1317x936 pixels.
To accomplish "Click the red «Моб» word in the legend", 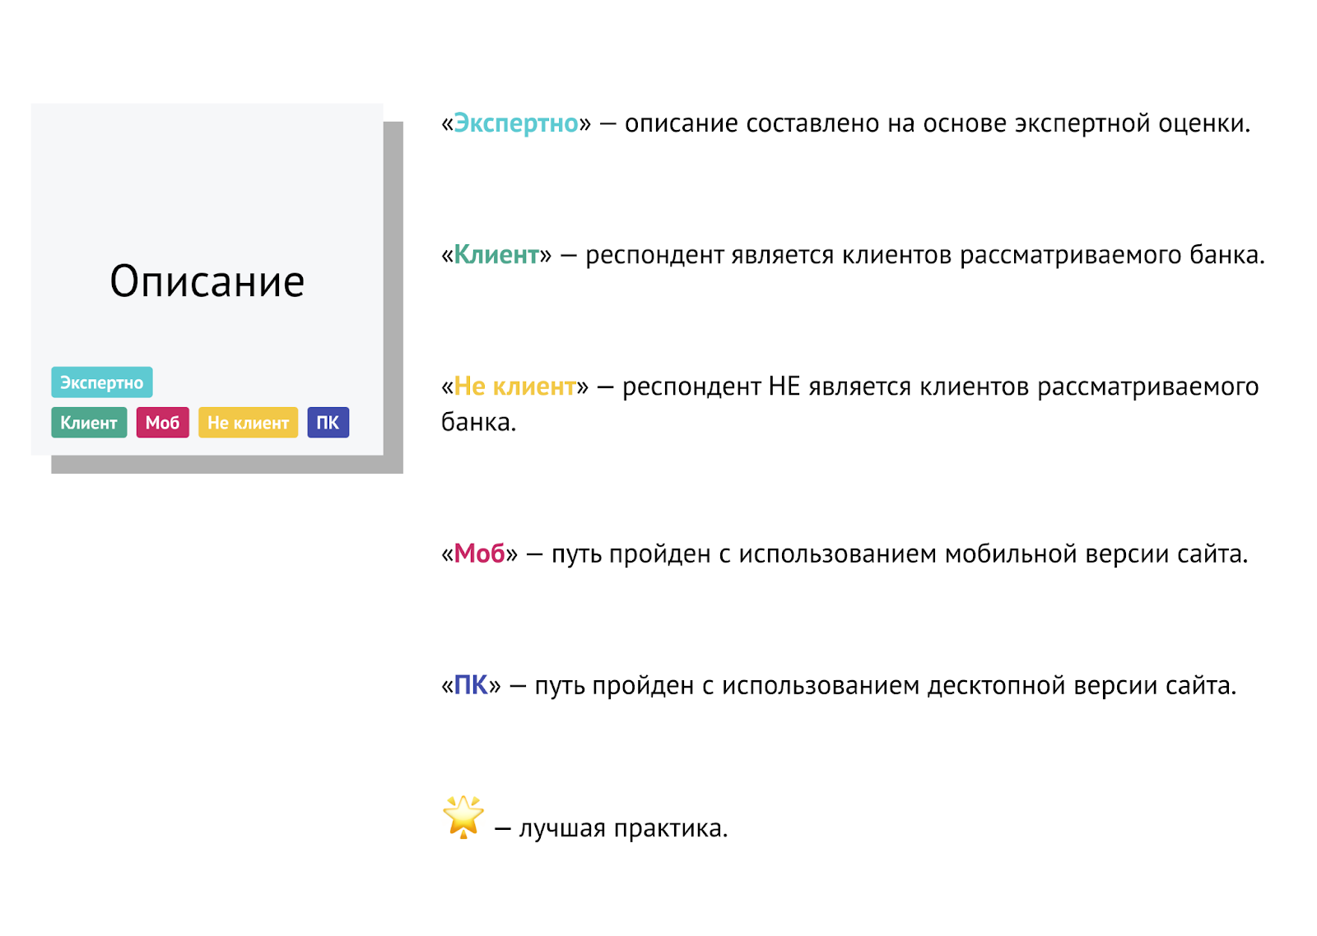I will click(x=479, y=554).
